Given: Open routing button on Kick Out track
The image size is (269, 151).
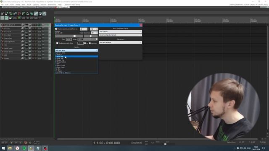Looking at the screenshot, I should pos(26,32).
